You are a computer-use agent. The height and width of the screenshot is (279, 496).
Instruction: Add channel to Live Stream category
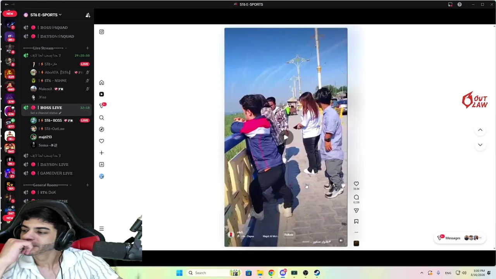(88, 48)
